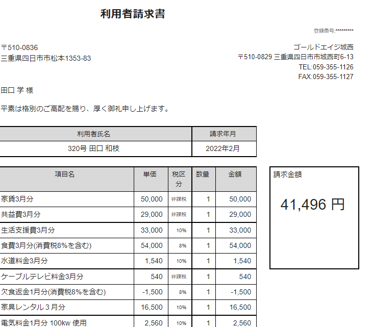Click the recipient postal code 〒510-0836
The width and height of the screenshot is (371, 327).
(x=19, y=47)
